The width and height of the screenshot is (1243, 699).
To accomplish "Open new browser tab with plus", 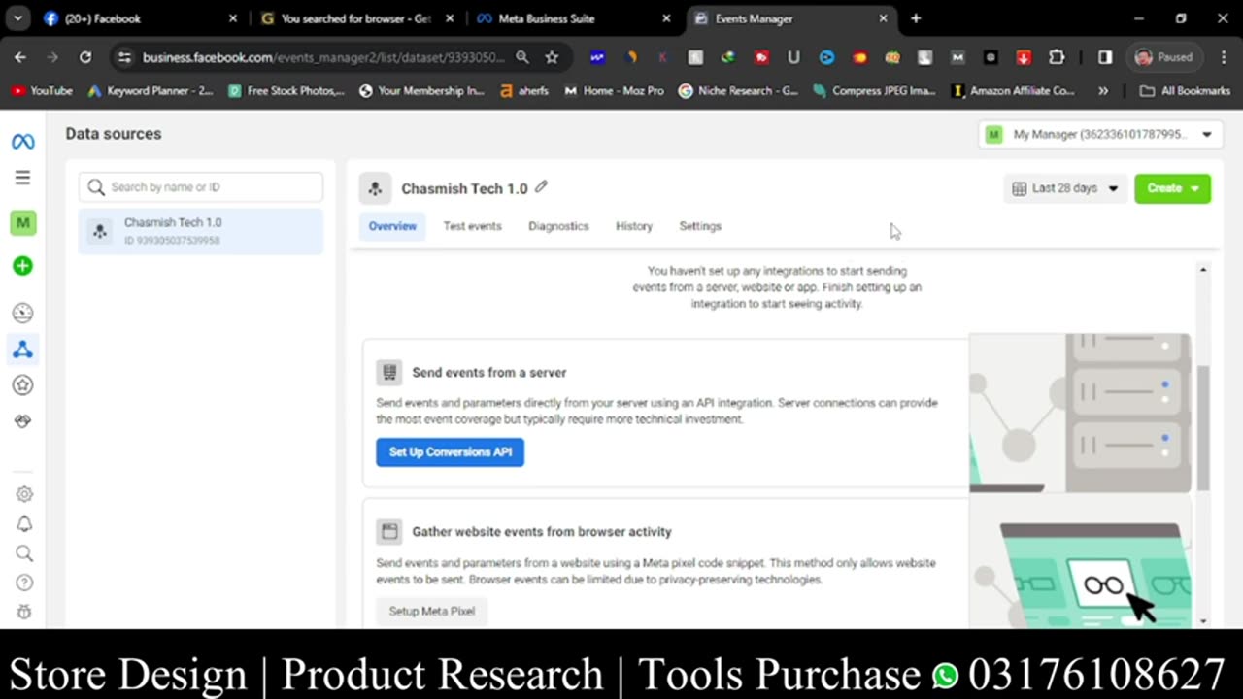I will pos(915,18).
